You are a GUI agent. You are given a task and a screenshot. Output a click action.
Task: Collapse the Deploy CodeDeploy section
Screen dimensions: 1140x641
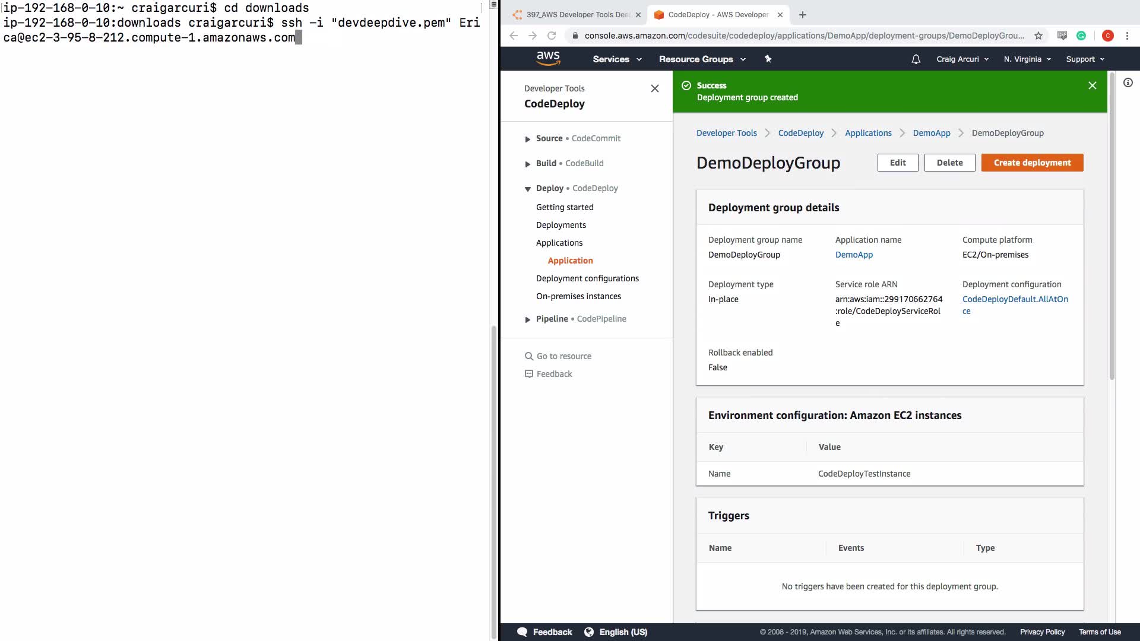click(528, 189)
